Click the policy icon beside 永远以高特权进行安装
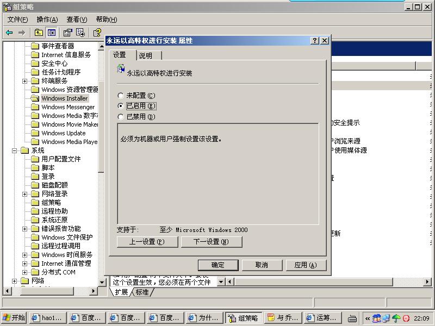435x326 pixels. coord(121,69)
